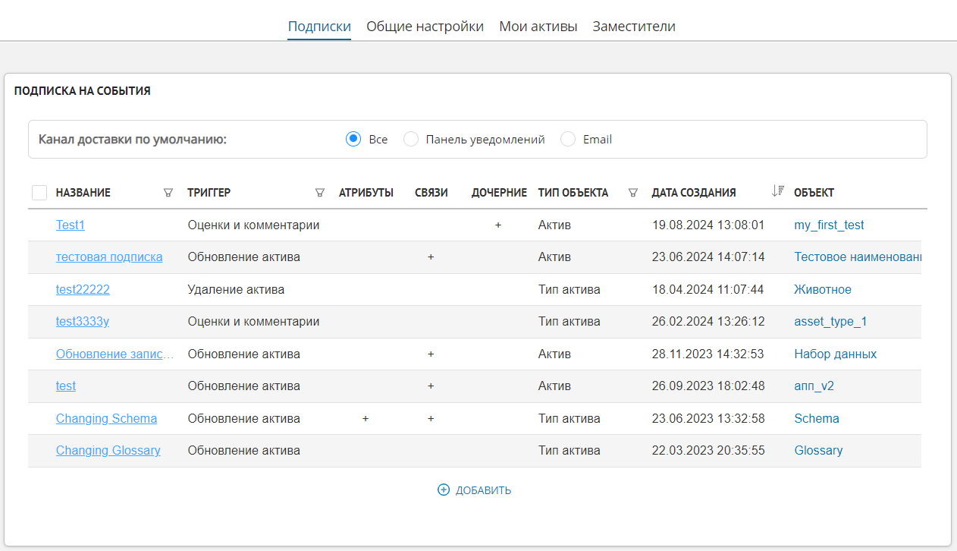957x551 pixels.
Task: Open the Test1 subscription link
Action: click(x=70, y=225)
